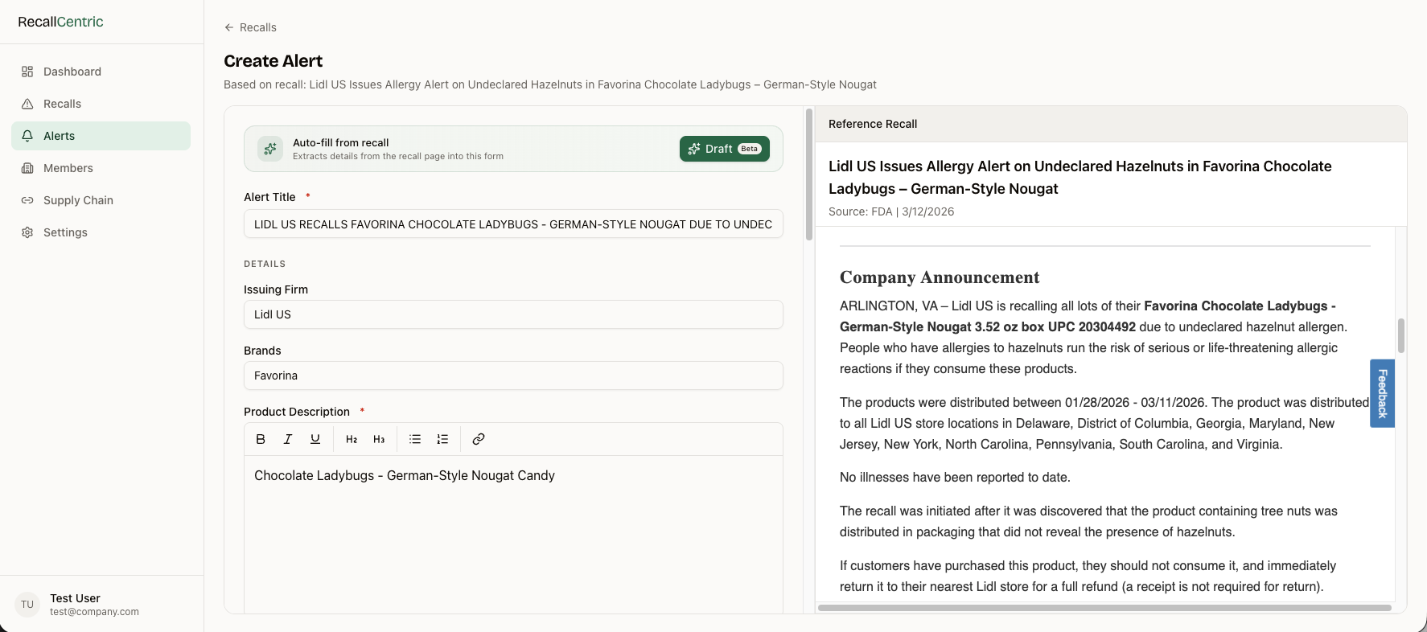Click the Settings gear icon

tap(27, 232)
